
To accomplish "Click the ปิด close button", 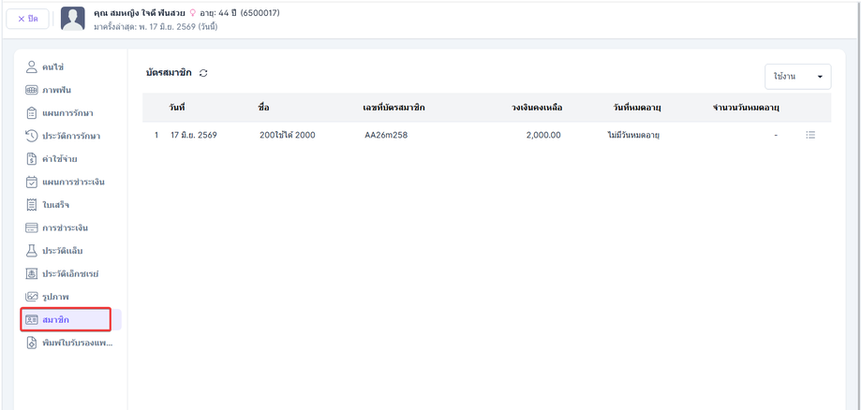I will [27, 19].
